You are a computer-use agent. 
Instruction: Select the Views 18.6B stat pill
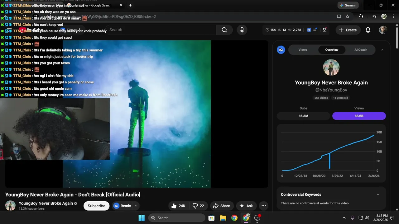pyautogui.click(x=359, y=116)
